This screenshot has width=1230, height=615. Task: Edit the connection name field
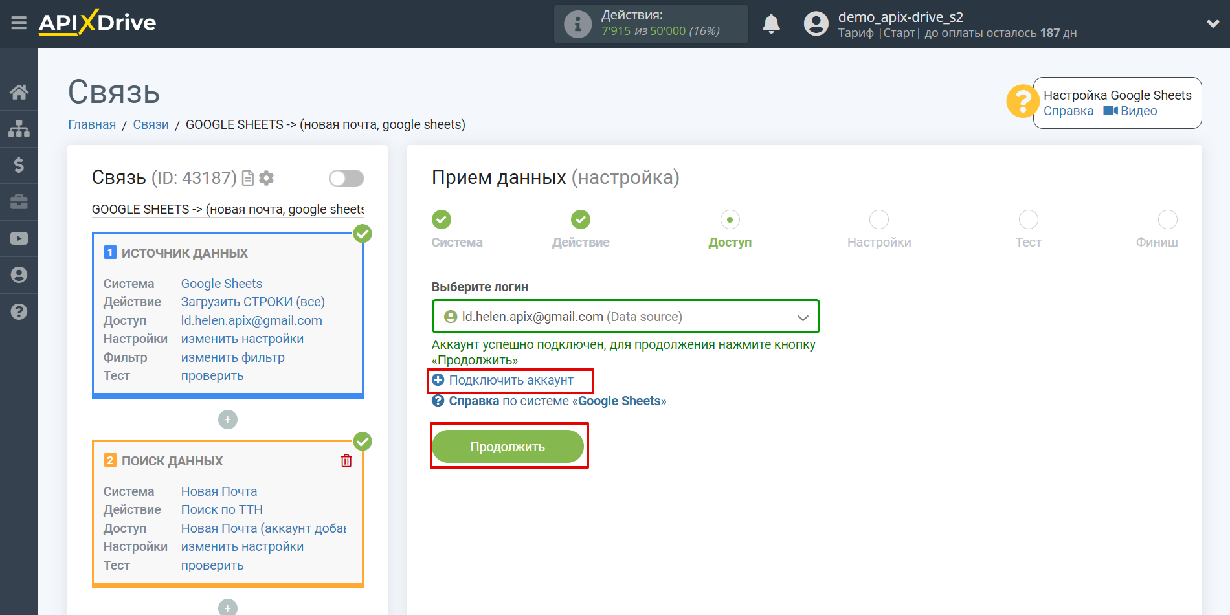coord(228,209)
